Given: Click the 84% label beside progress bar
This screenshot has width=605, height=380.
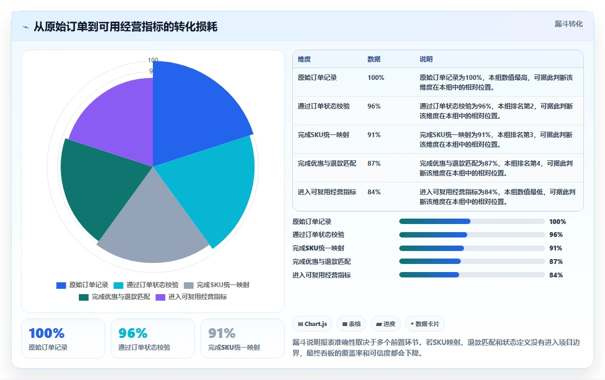Looking at the screenshot, I should [556, 275].
